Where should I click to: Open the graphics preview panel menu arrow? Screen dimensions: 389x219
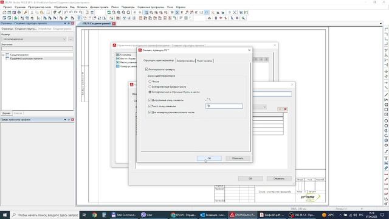tap(65, 120)
